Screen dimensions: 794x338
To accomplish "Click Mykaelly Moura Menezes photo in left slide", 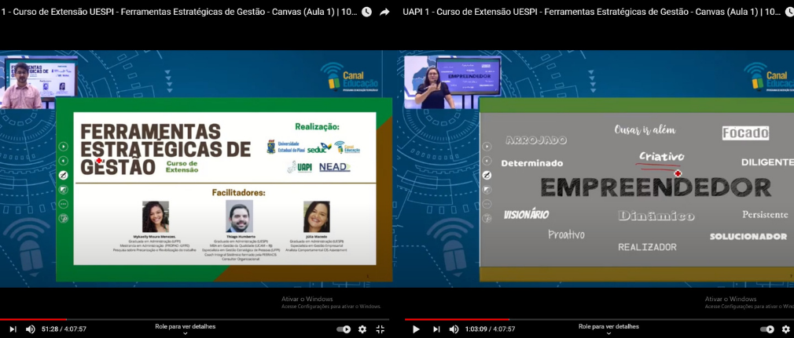I will 156,216.
